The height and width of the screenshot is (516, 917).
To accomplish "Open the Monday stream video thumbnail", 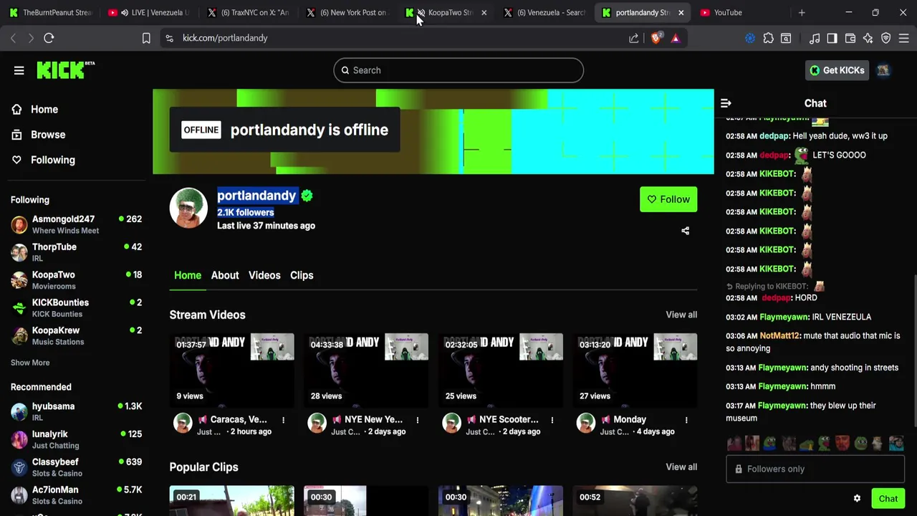I will tap(635, 370).
